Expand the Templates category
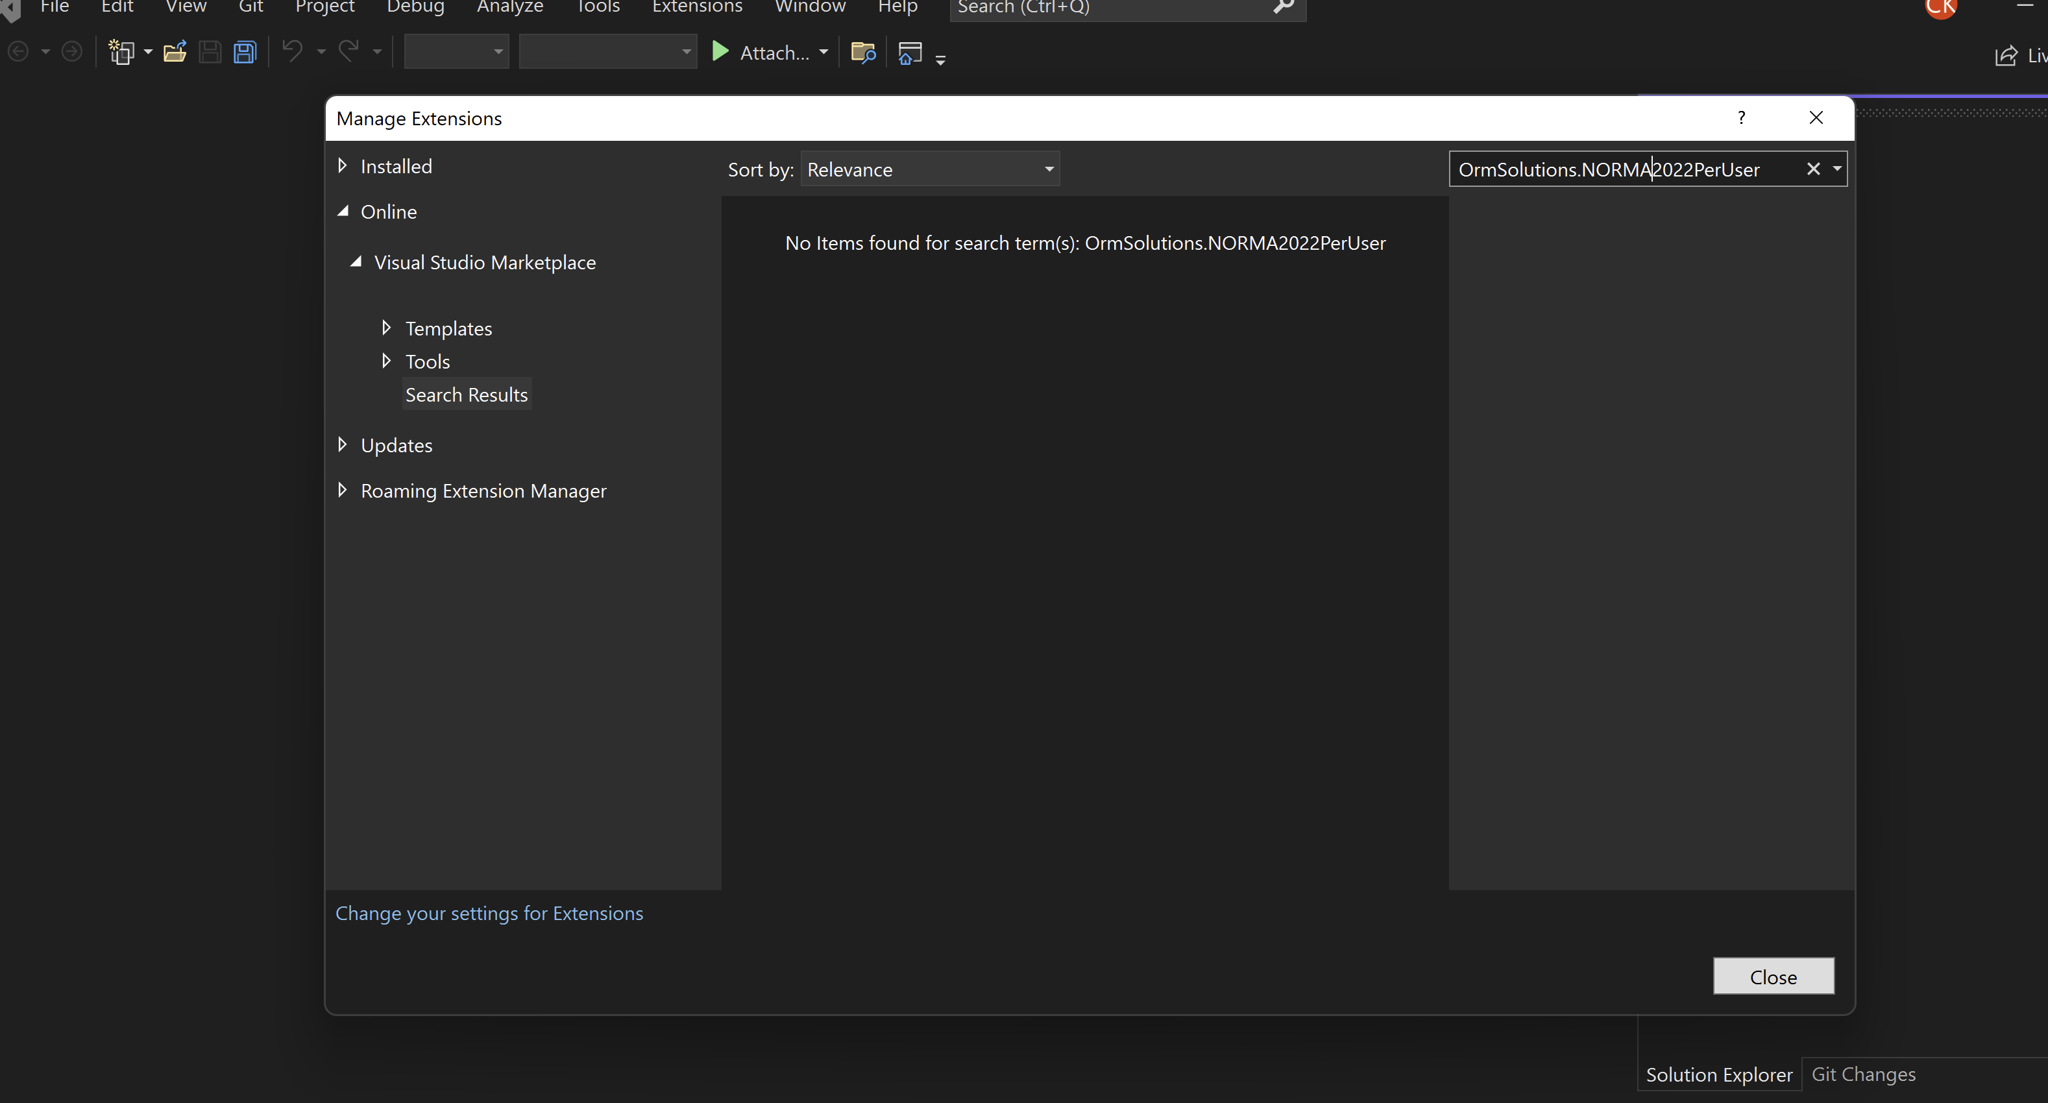 point(386,328)
